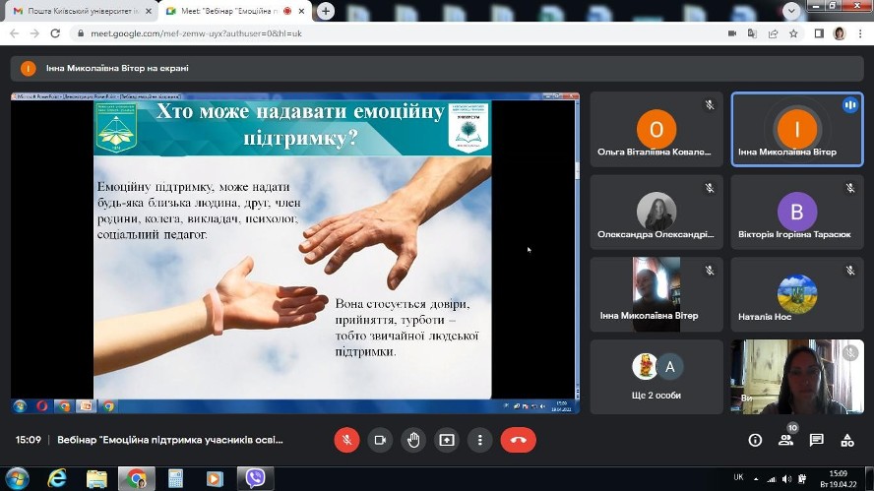
Task: Open the network signal tray icon
Action: (772, 479)
